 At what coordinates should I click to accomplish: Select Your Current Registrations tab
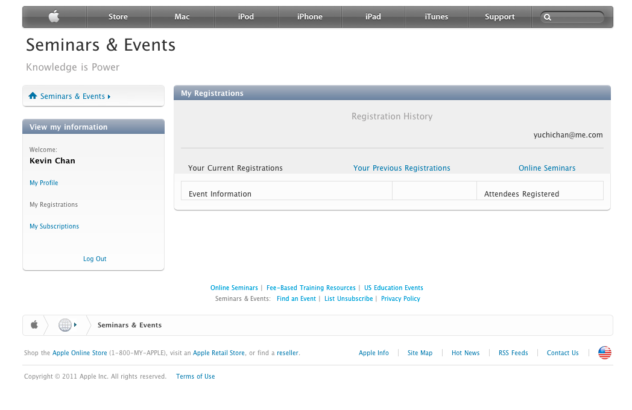(x=235, y=168)
